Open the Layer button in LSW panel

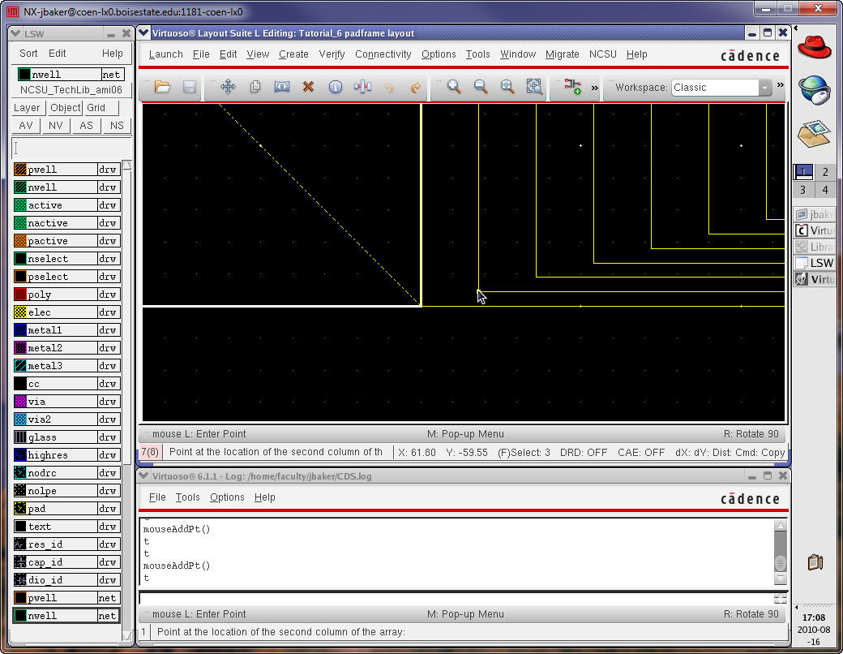pyautogui.click(x=27, y=108)
